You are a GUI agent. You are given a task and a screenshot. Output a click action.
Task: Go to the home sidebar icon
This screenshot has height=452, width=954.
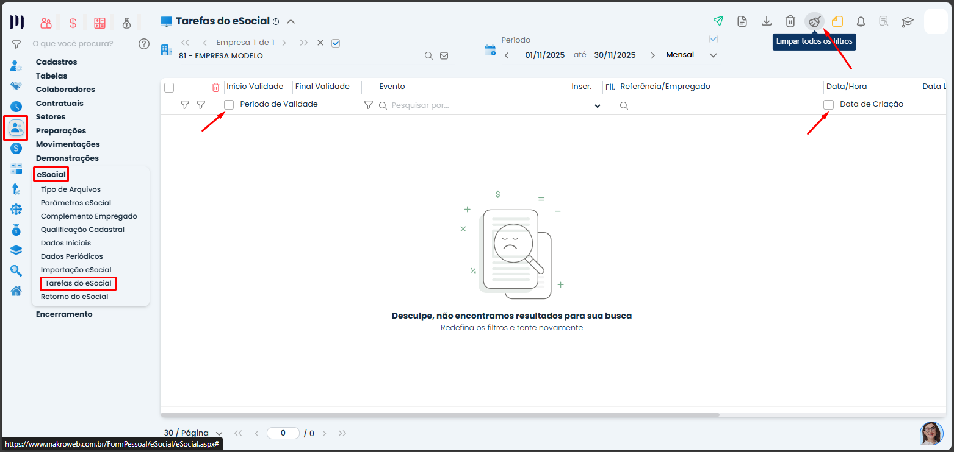16,291
